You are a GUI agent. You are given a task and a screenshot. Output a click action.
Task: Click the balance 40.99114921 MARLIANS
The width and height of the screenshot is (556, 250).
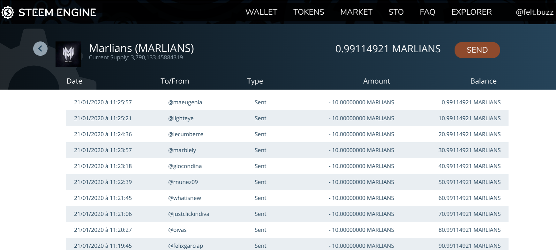coord(470,166)
